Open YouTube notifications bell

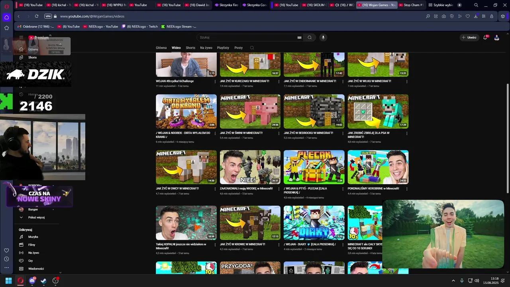click(485, 37)
